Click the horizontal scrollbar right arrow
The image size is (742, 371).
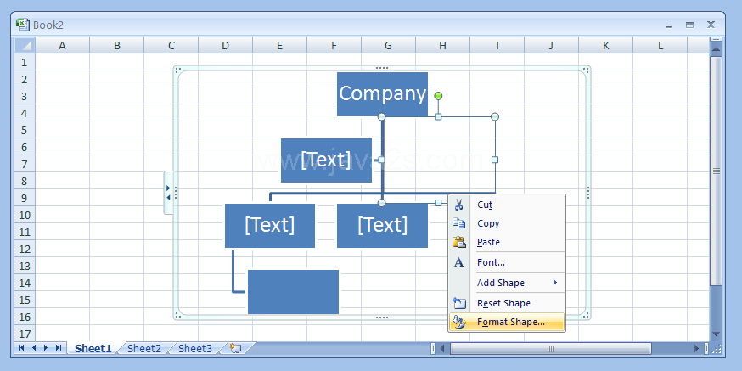696,349
